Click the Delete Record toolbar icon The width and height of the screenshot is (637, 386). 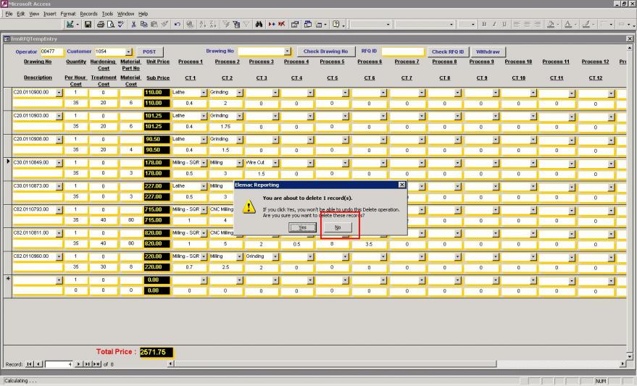[x=282, y=25]
